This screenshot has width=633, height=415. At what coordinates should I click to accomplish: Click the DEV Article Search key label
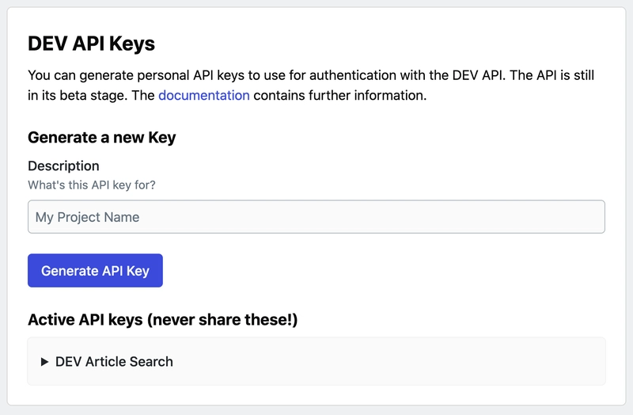114,362
